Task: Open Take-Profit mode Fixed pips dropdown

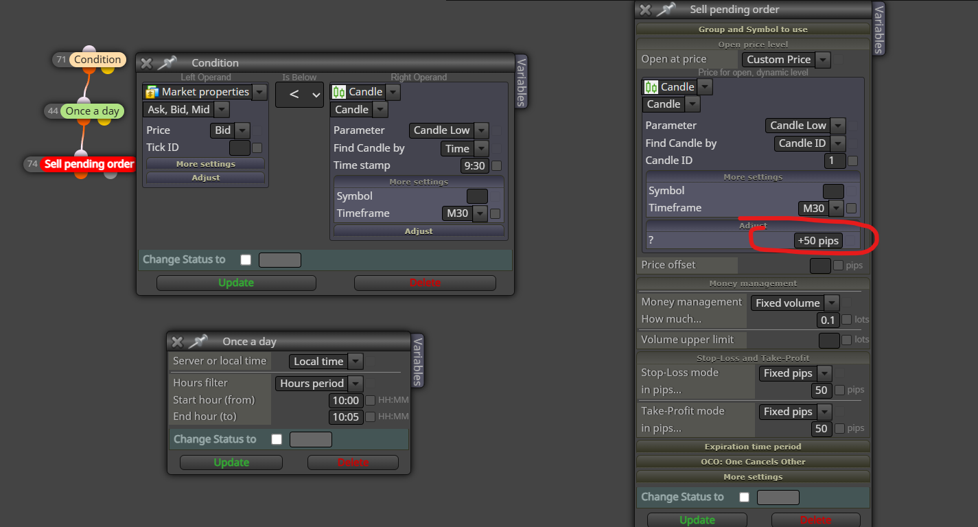Action: coord(824,412)
